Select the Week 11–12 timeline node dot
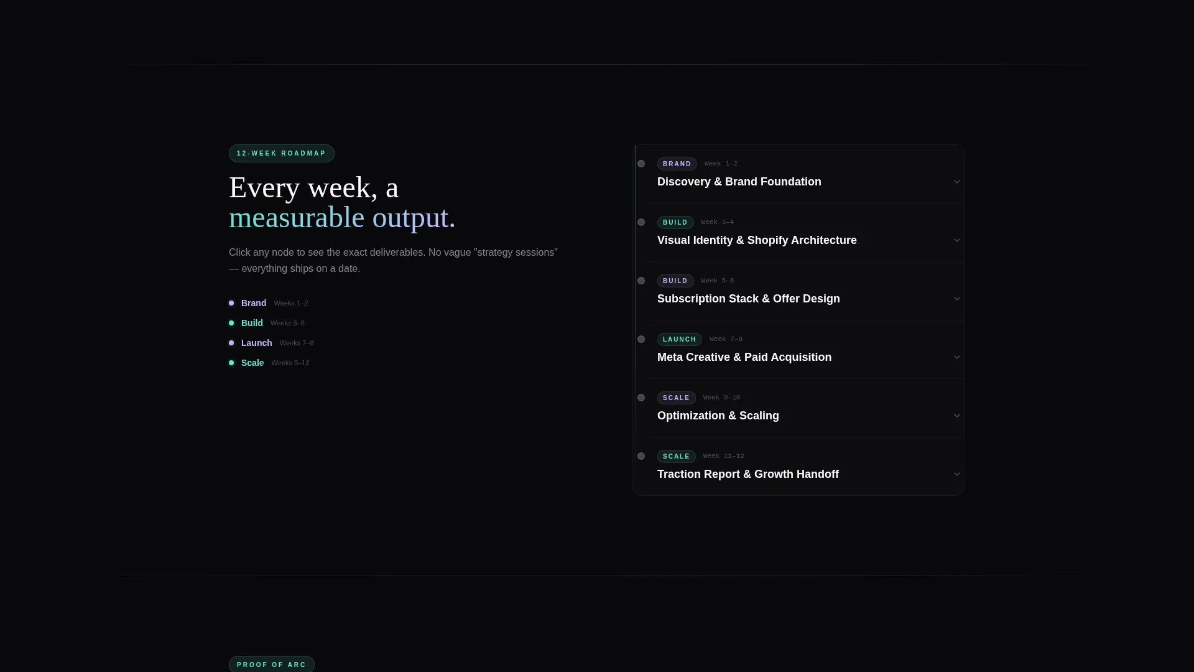The height and width of the screenshot is (672, 1194). point(641,456)
